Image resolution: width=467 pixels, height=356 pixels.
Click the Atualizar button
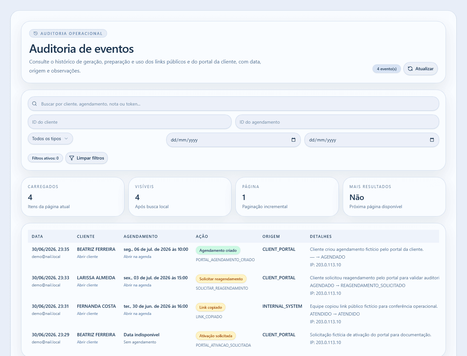click(x=421, y=69)
